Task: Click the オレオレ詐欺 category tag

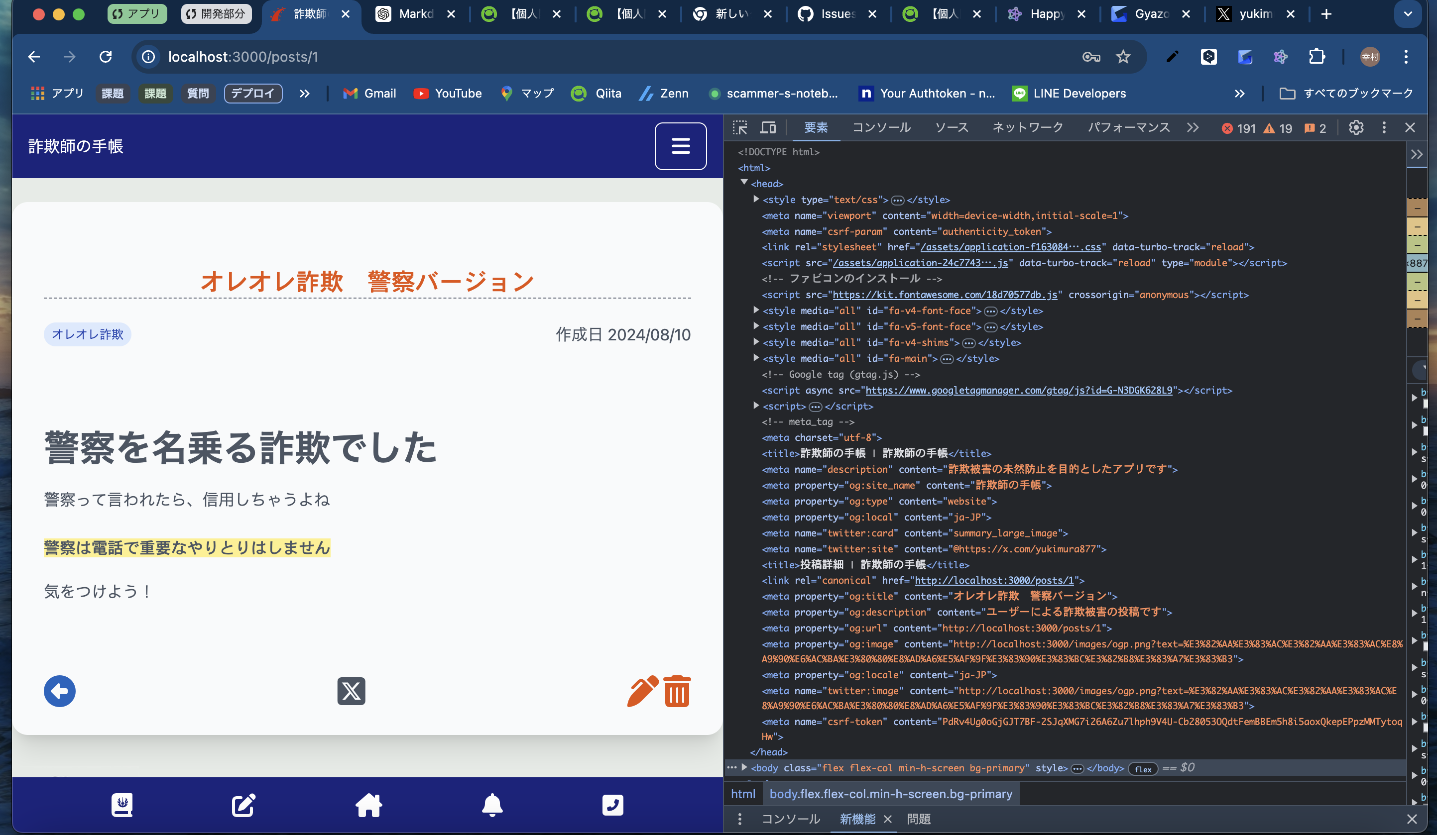Action: (87, 334)
